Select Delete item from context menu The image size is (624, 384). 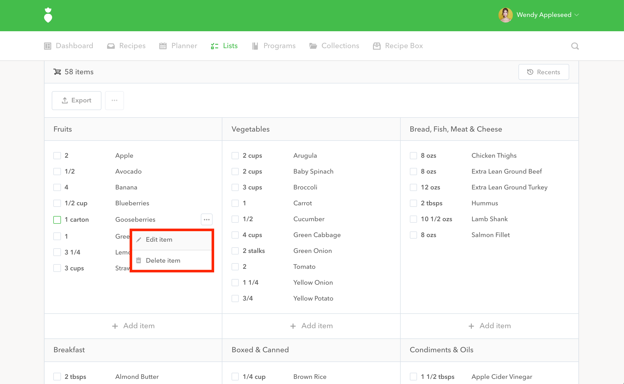[163, 261]
